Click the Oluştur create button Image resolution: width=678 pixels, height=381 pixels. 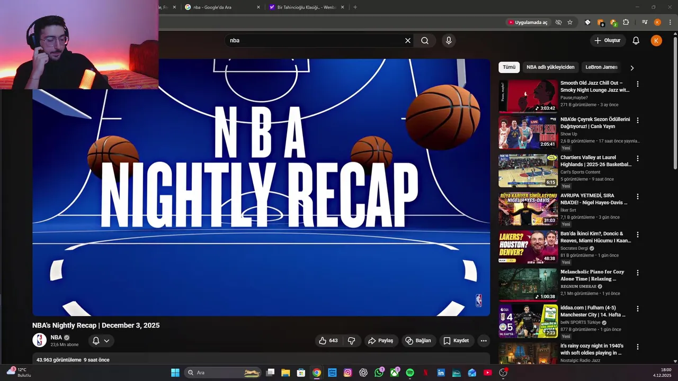coord(608,41)
